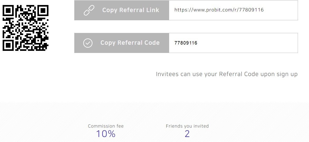Click the chain link icon
The height and width of the screenshot is (142, 309).
[89, 10]
